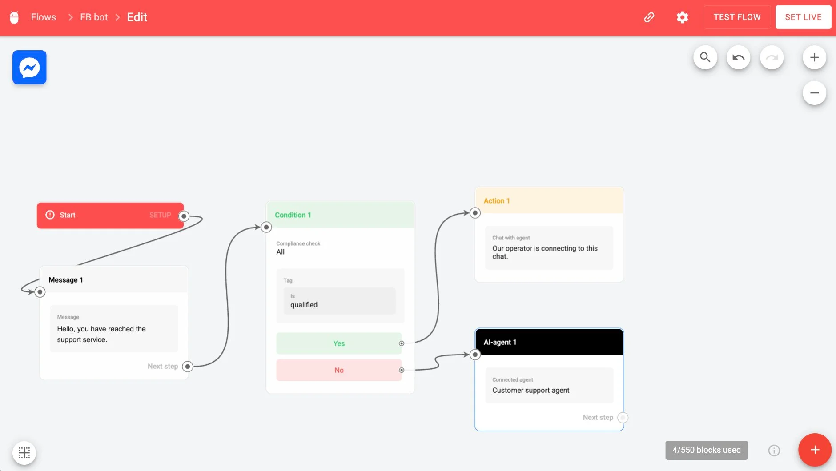This screenshot has height=471, width=836.
Task: Click the Messenger channel icon
Action: pyautogui.click(x=29, y=68)
